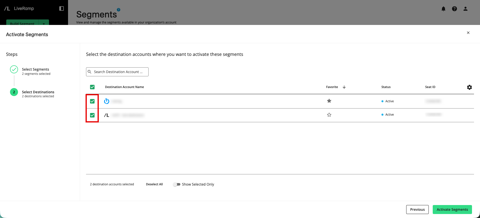Click the blue info icon beside Segments
This screenshot has height=218, width=480.
[119, 10]
